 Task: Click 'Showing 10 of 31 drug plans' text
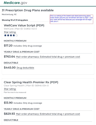click(x=15, y=20)
